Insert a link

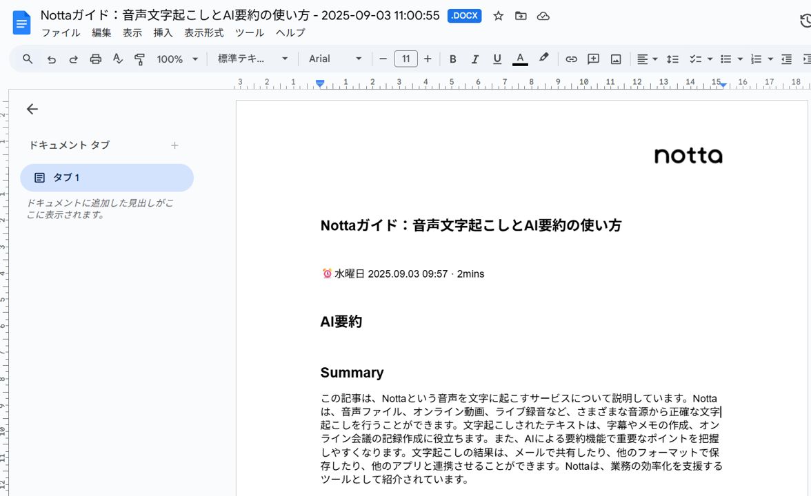click(571, 59)
